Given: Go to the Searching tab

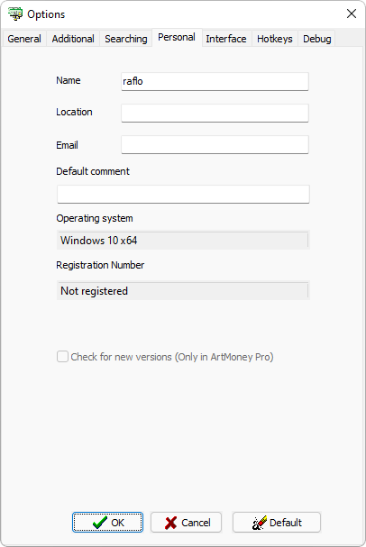Looking at the screenshot, I should tap(126, 39).
